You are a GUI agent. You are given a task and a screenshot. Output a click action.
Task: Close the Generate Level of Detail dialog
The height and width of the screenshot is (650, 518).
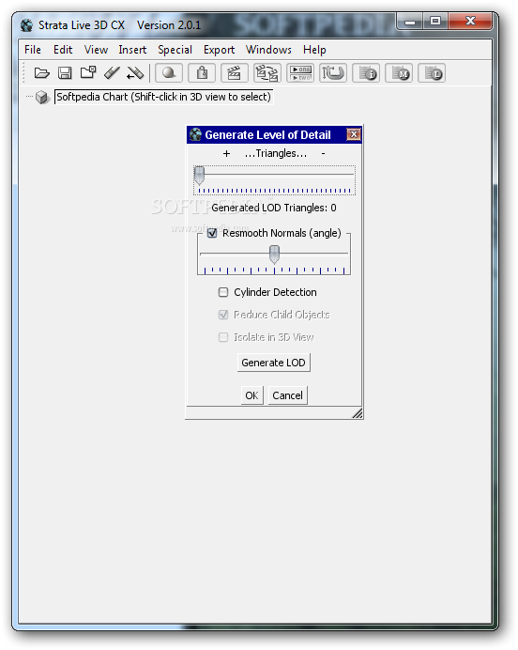354,134
